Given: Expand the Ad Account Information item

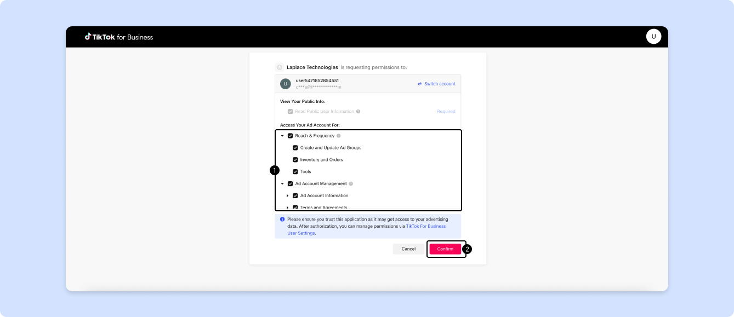Looking at the screenshot, I should (287, 196).
